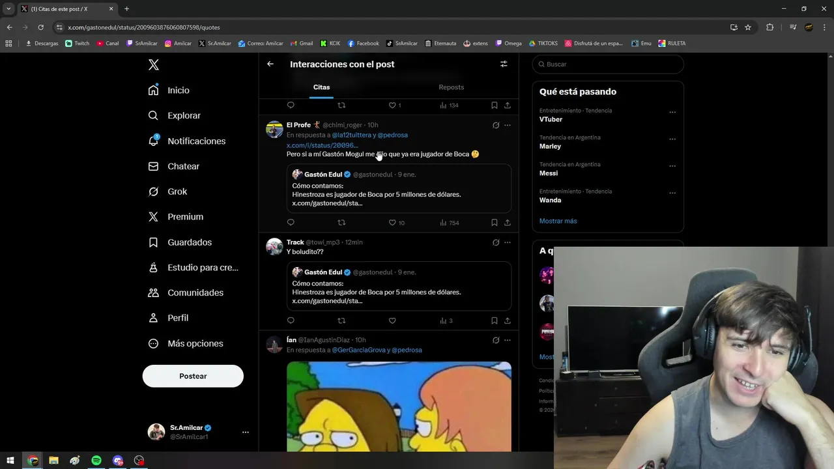
Task: Reload the page in Chrome
Action: pyautogui.click(x=40, y=27)
